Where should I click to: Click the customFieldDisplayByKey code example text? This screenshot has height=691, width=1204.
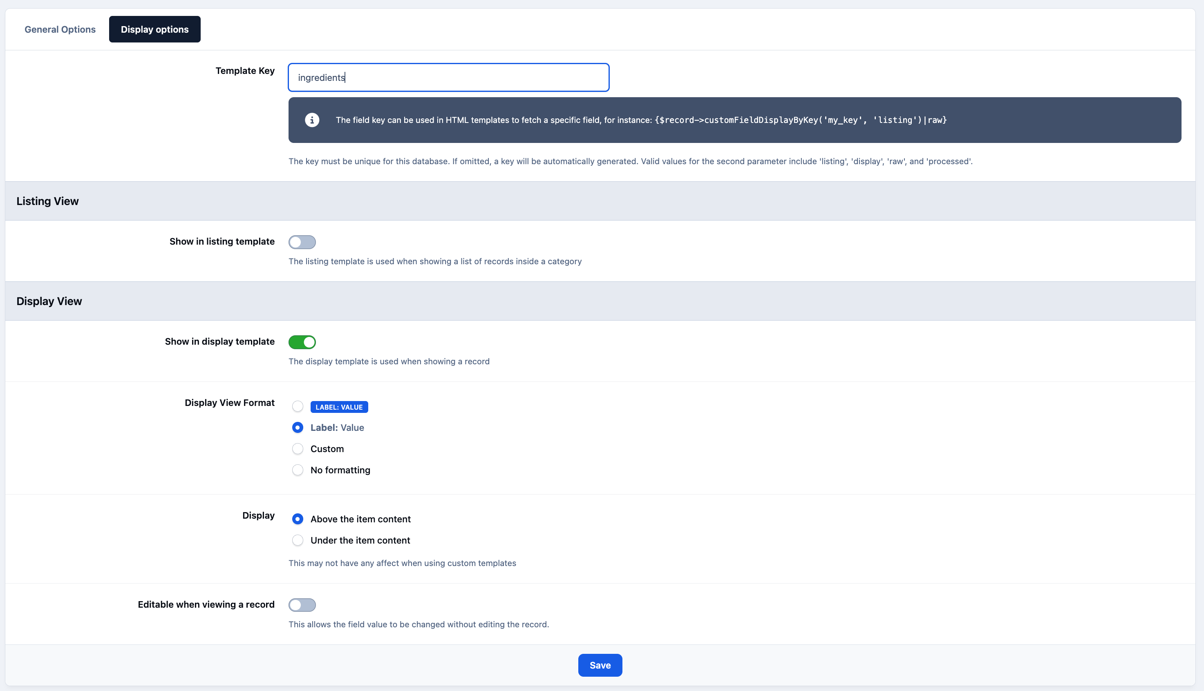pyautogui.click(x=801, y=120)
